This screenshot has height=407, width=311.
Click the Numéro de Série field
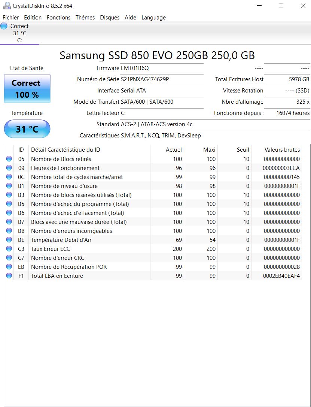(162, 79)
